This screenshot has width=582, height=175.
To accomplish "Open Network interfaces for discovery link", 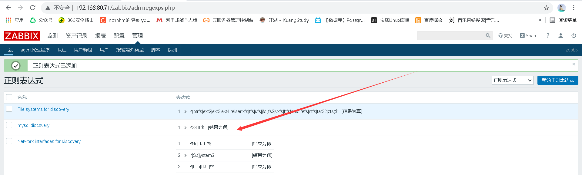I will click(49, 141).
